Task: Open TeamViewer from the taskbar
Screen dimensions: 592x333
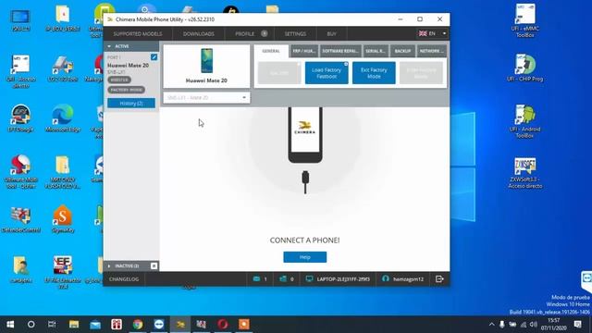Action: click(159, 325)
